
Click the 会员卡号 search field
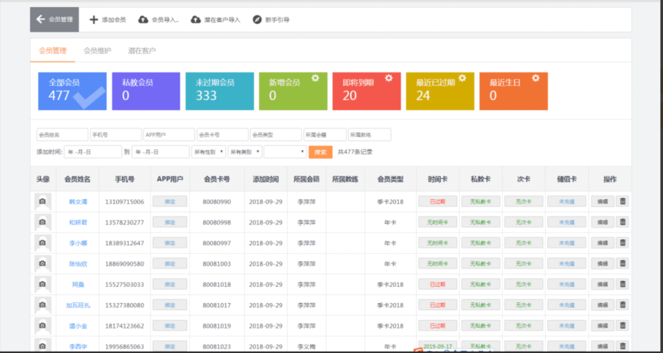coord(222,135)
